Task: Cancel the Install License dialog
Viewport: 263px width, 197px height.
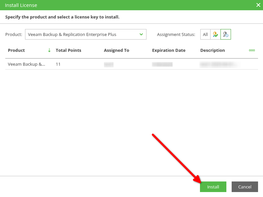Action: click(245, 187)
